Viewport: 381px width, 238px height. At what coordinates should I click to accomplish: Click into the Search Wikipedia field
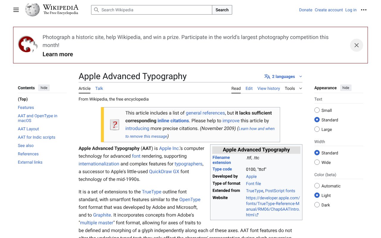coord(155,10)
